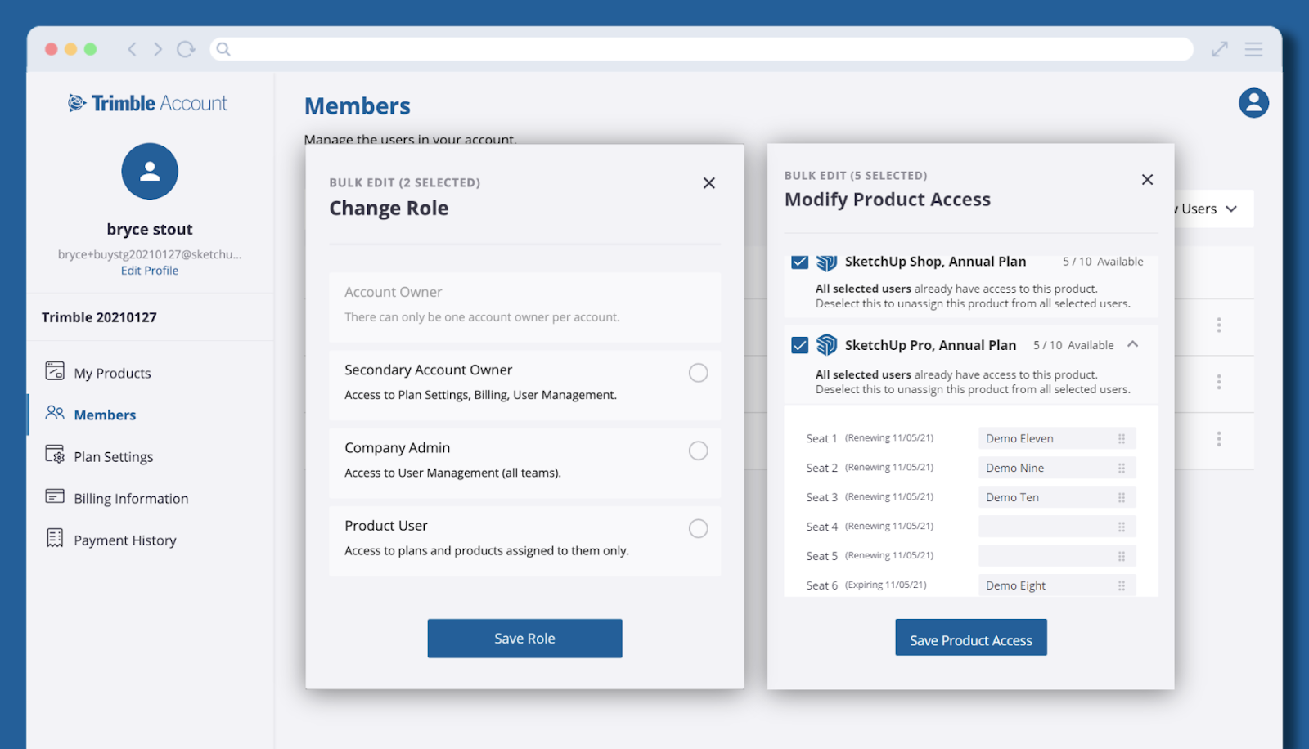1309x749 pixels.
Task: Click the Seat 6 field with Demo Eight
Action: coord(1057,586)
